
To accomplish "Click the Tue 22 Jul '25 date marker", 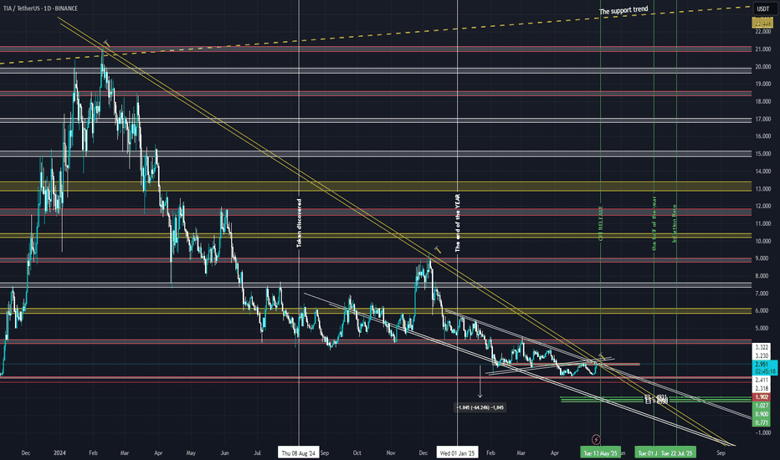I will click(x=677, y=452).
